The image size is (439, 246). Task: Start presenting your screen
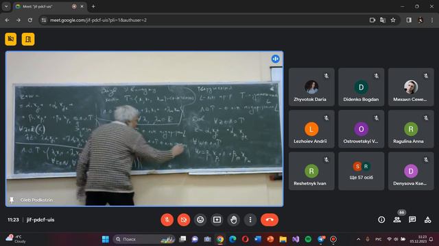point(217,220)
